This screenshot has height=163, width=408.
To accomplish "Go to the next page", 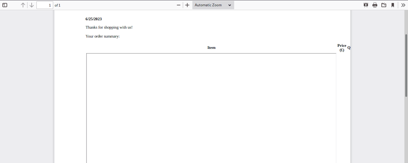I will 32,5.
